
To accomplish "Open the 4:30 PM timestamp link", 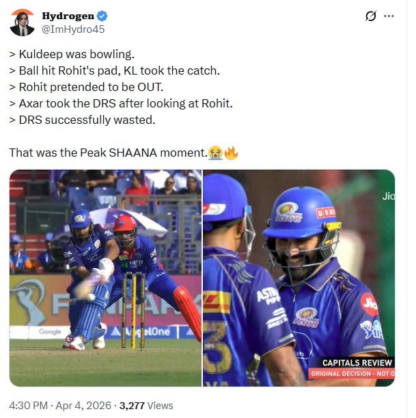I will [x=29, y=406].
